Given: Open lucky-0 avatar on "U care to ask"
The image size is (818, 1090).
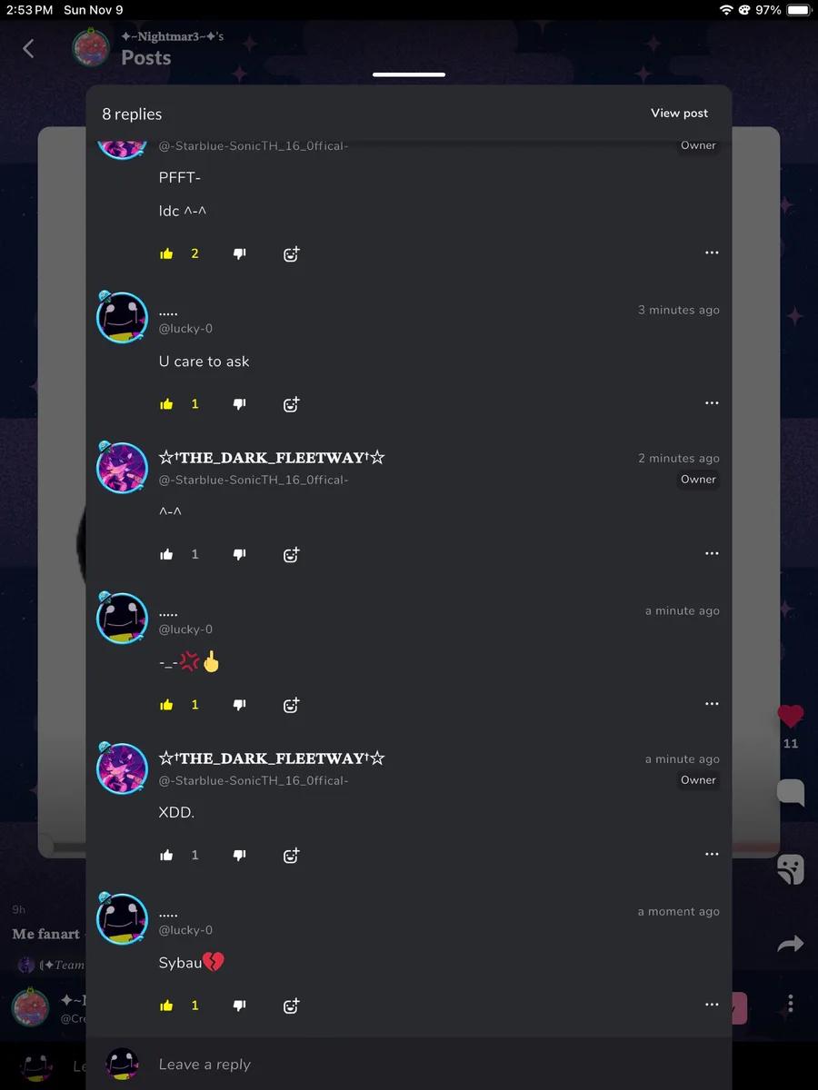Looking at the screenshot, I should 122,317.
